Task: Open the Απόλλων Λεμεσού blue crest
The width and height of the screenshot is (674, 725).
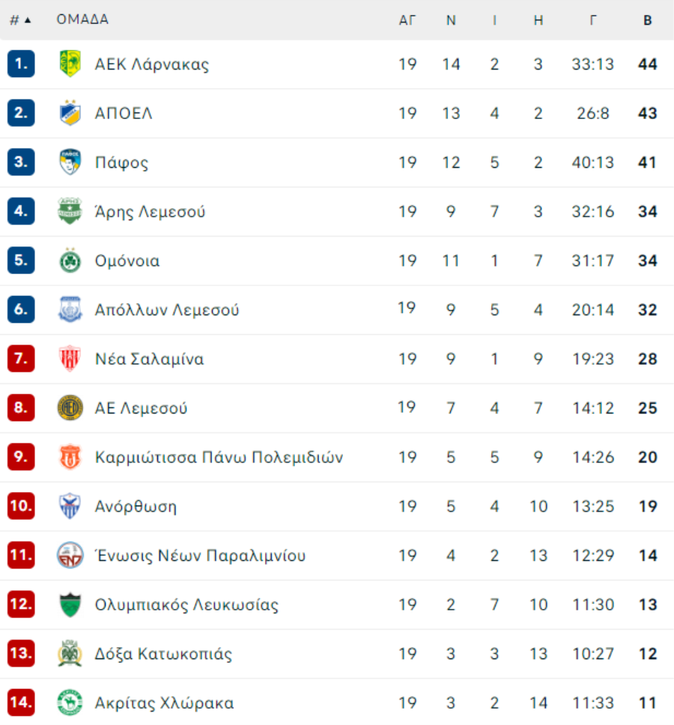Action: 70,309
